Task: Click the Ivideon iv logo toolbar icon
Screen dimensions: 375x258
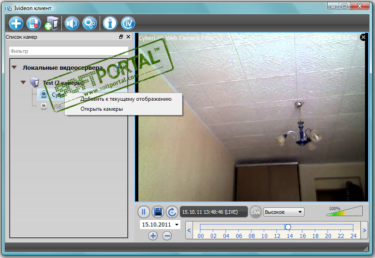Action: point(128,23)
